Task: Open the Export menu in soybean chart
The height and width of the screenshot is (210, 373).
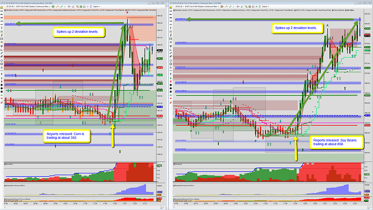Action: 265,6
